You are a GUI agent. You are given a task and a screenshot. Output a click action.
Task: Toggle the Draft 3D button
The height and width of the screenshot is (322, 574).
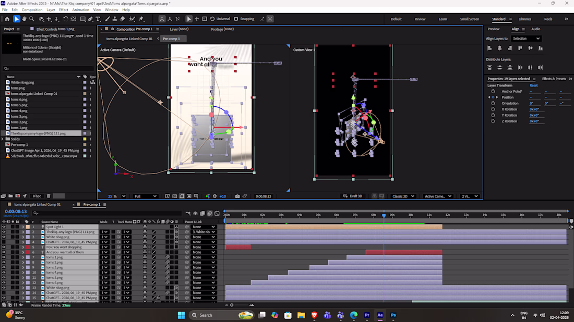(352, 196)
